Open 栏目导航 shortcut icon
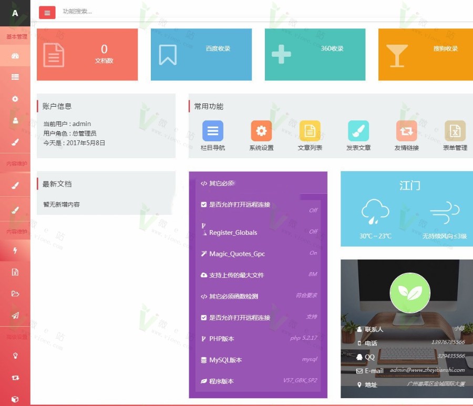 coord(213,130)
